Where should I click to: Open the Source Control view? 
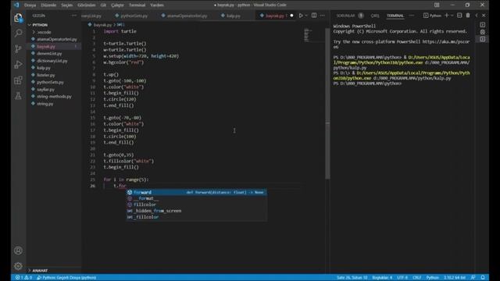(x=18, y=48)
